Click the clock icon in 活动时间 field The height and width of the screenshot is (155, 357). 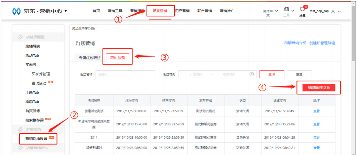pyautogui.click(x=251, y=74)
